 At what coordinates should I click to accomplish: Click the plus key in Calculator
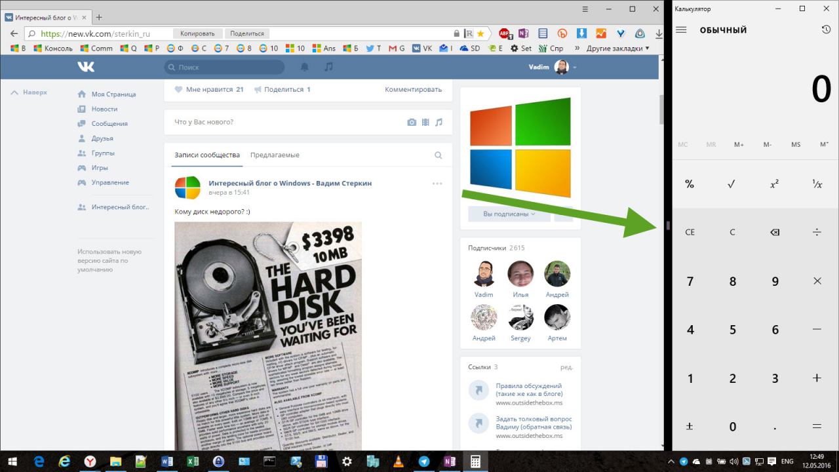817,378
